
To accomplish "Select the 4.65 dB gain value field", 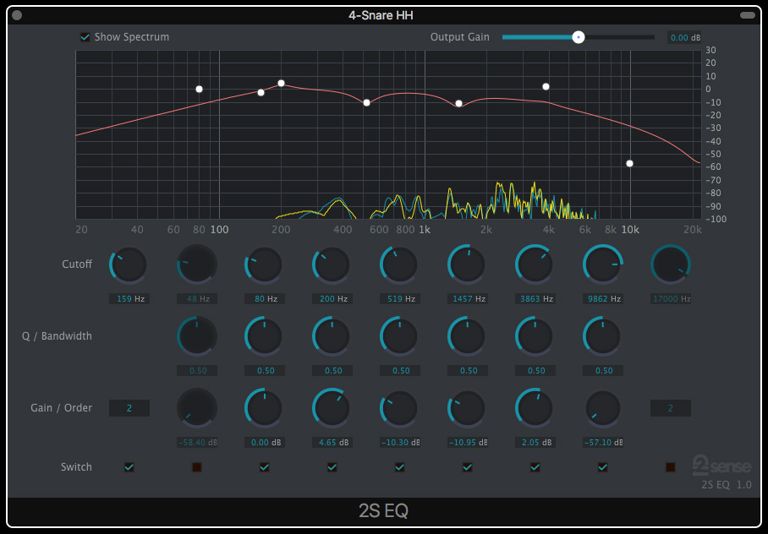I will (x=332, y=443).
